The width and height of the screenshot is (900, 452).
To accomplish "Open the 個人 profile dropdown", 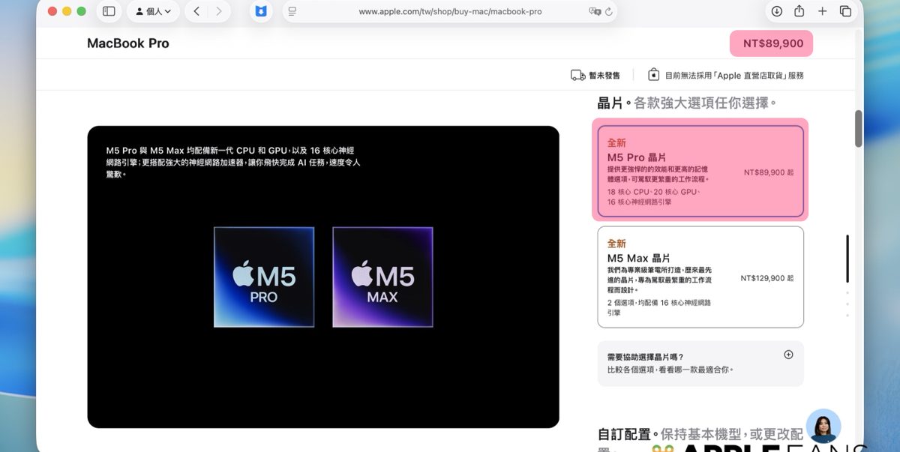I will (x=153, y=11).
